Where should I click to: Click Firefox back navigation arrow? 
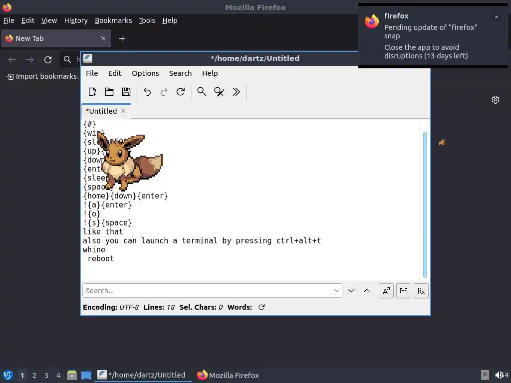(12, 60)
